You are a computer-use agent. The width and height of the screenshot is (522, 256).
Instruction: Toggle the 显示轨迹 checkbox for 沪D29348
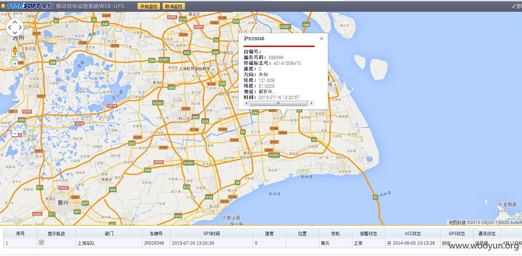(x=41, y=242)
